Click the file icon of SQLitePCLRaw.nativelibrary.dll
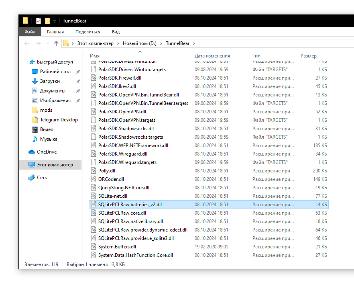The height and width of the screenshot is (293, 354). [x=94, y=221]
